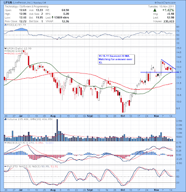Click the last trade size 13069 shrs
Screen dimensions: 186x192
point(62,18)
